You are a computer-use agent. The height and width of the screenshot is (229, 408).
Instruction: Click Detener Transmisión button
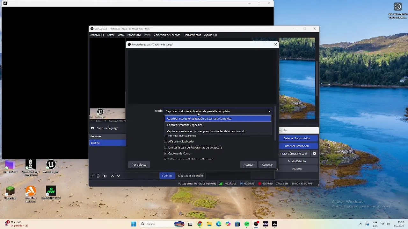coord(297,138)
